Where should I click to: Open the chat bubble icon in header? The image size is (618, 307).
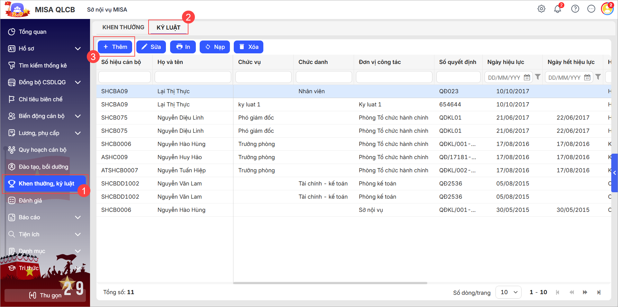(591, 9)
